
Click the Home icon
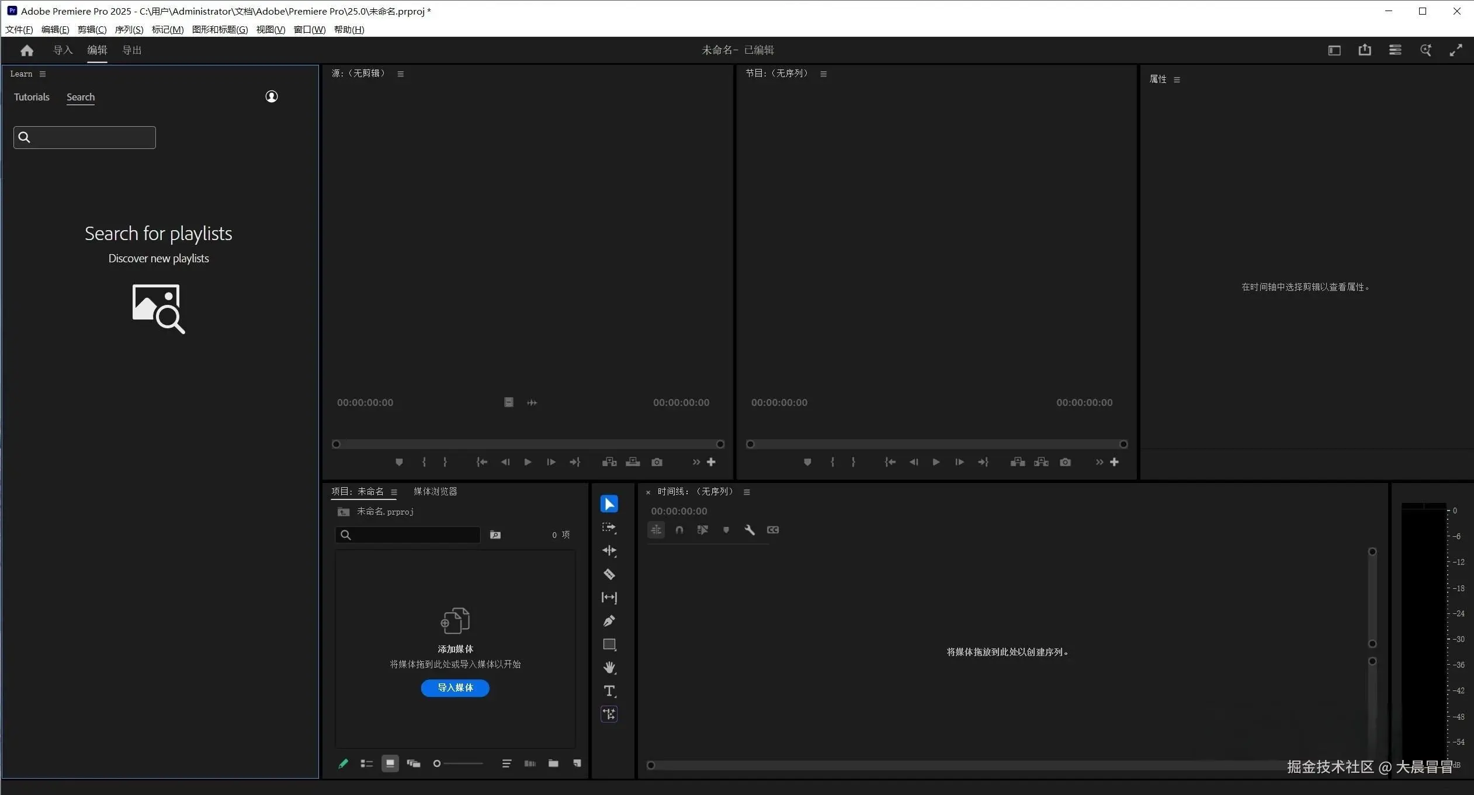click(27, 50)
